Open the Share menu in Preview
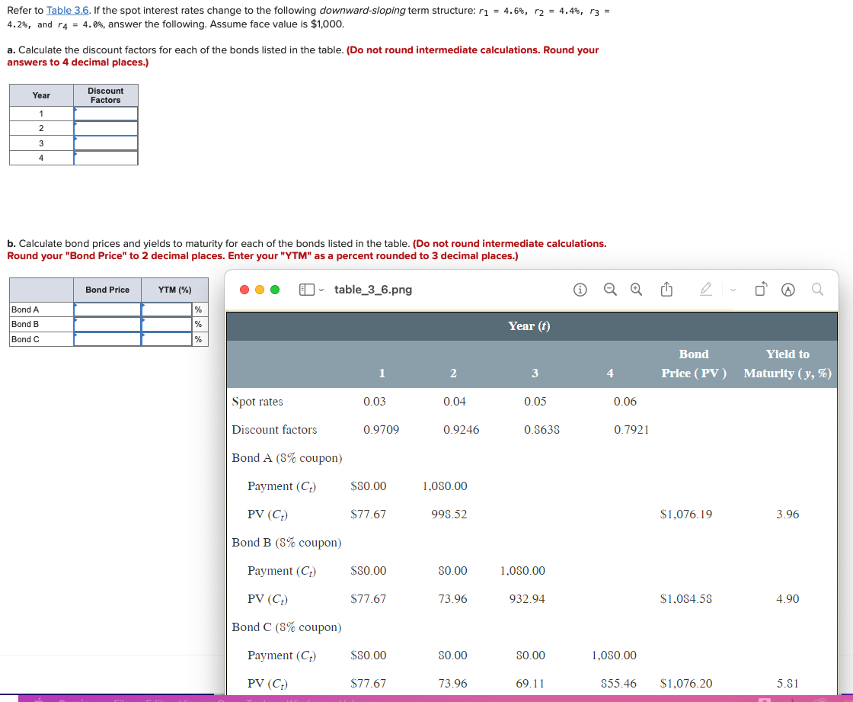The image size is (853, 702). (666, 289)
